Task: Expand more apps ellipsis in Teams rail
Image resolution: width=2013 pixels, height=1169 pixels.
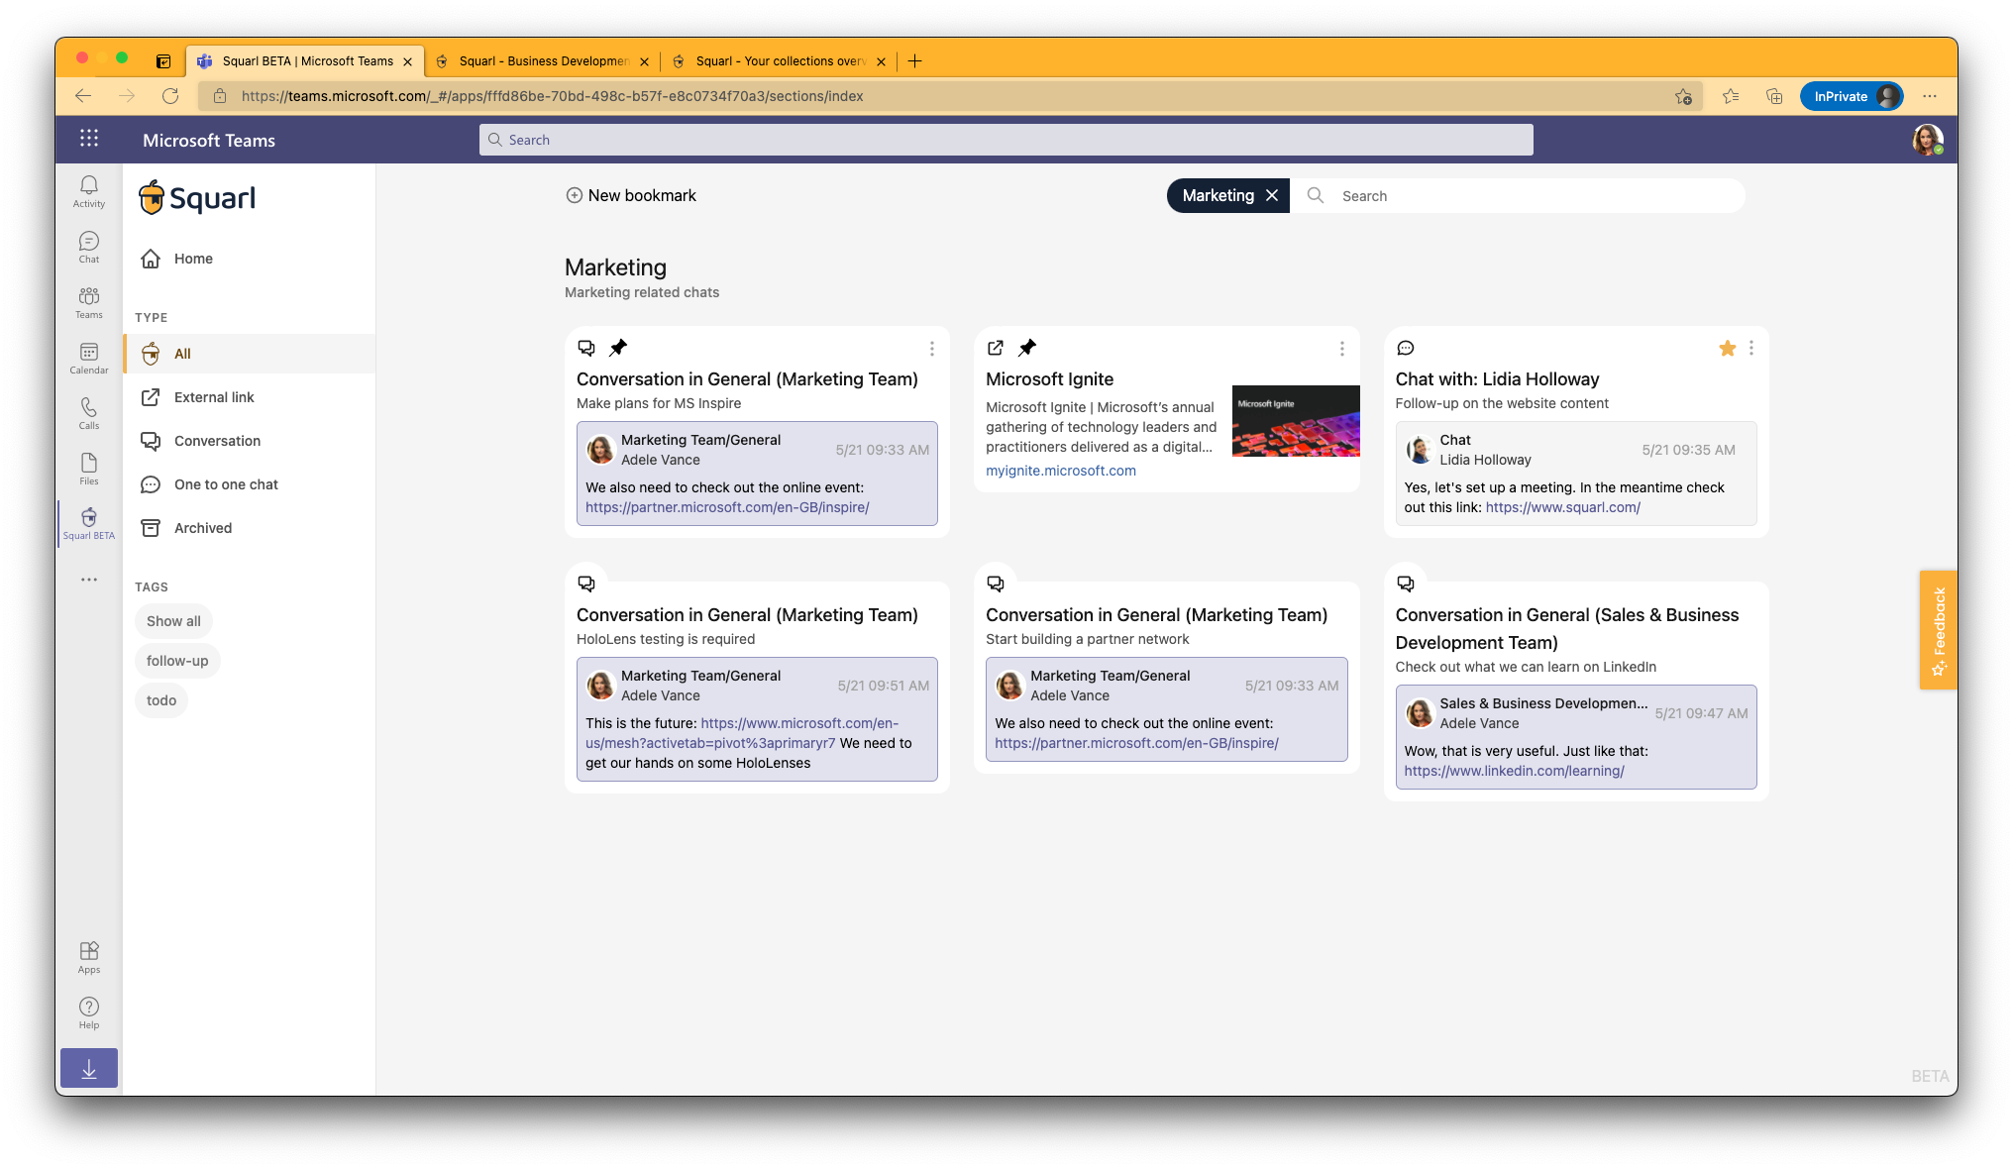Action: (89, 580)
